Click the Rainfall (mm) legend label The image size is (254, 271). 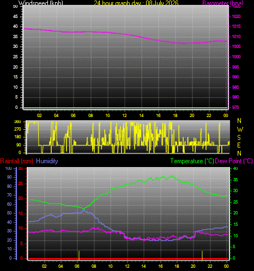17,161
